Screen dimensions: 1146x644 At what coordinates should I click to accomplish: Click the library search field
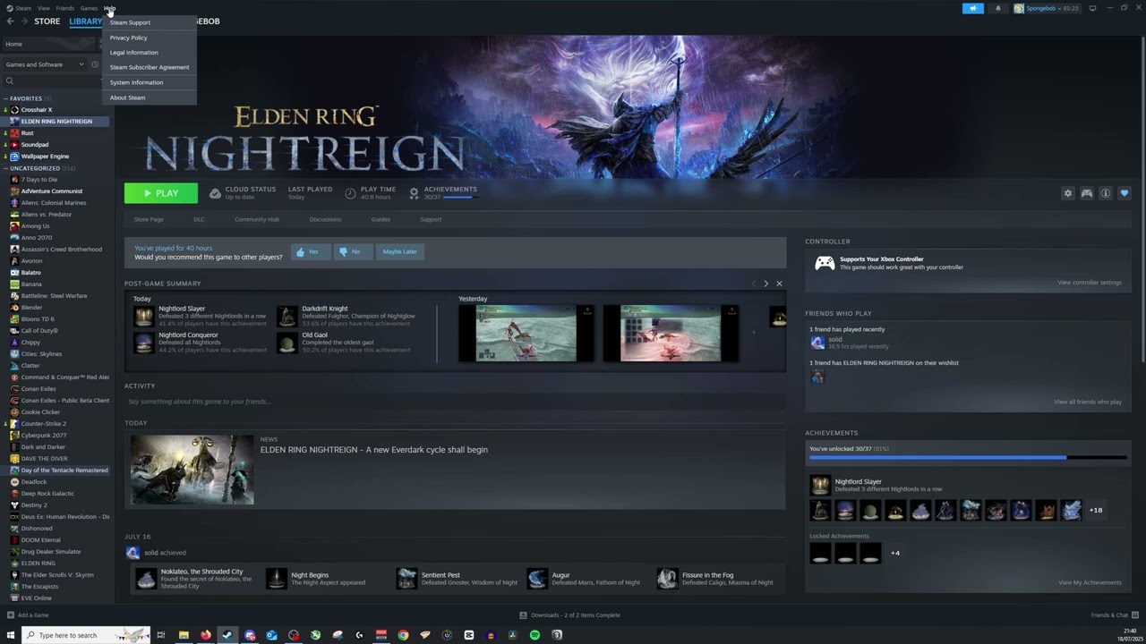[52, 81]
